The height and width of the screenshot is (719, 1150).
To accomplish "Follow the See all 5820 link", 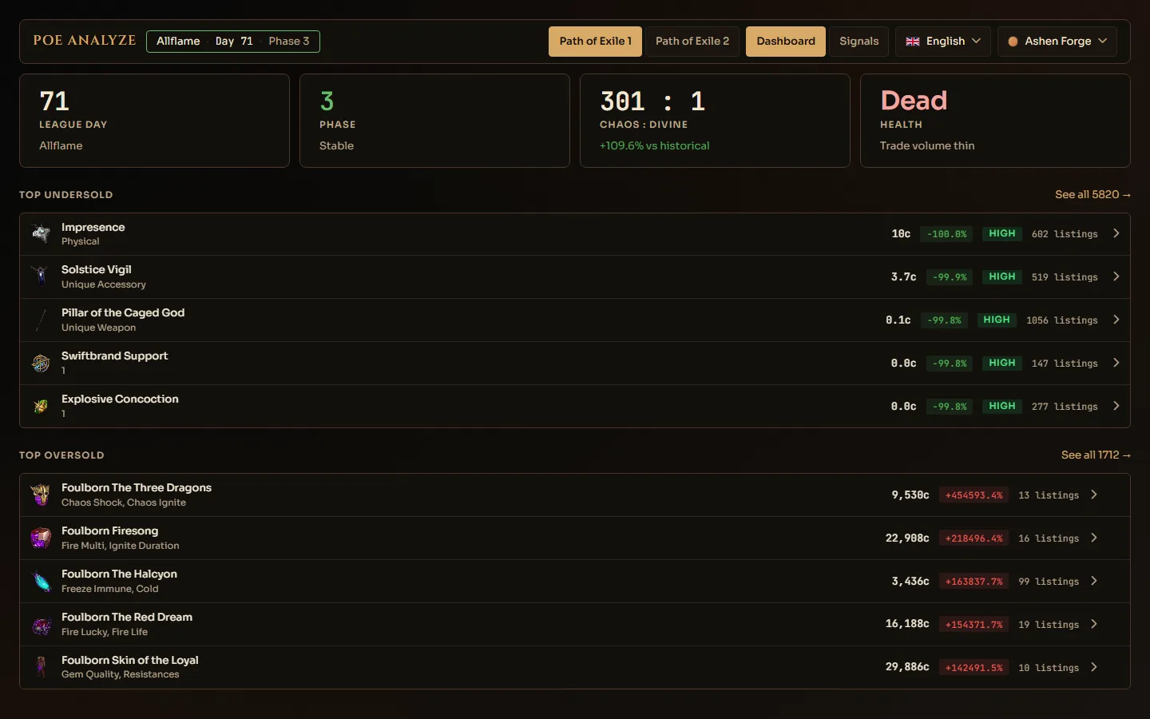I will (1092, 194).
